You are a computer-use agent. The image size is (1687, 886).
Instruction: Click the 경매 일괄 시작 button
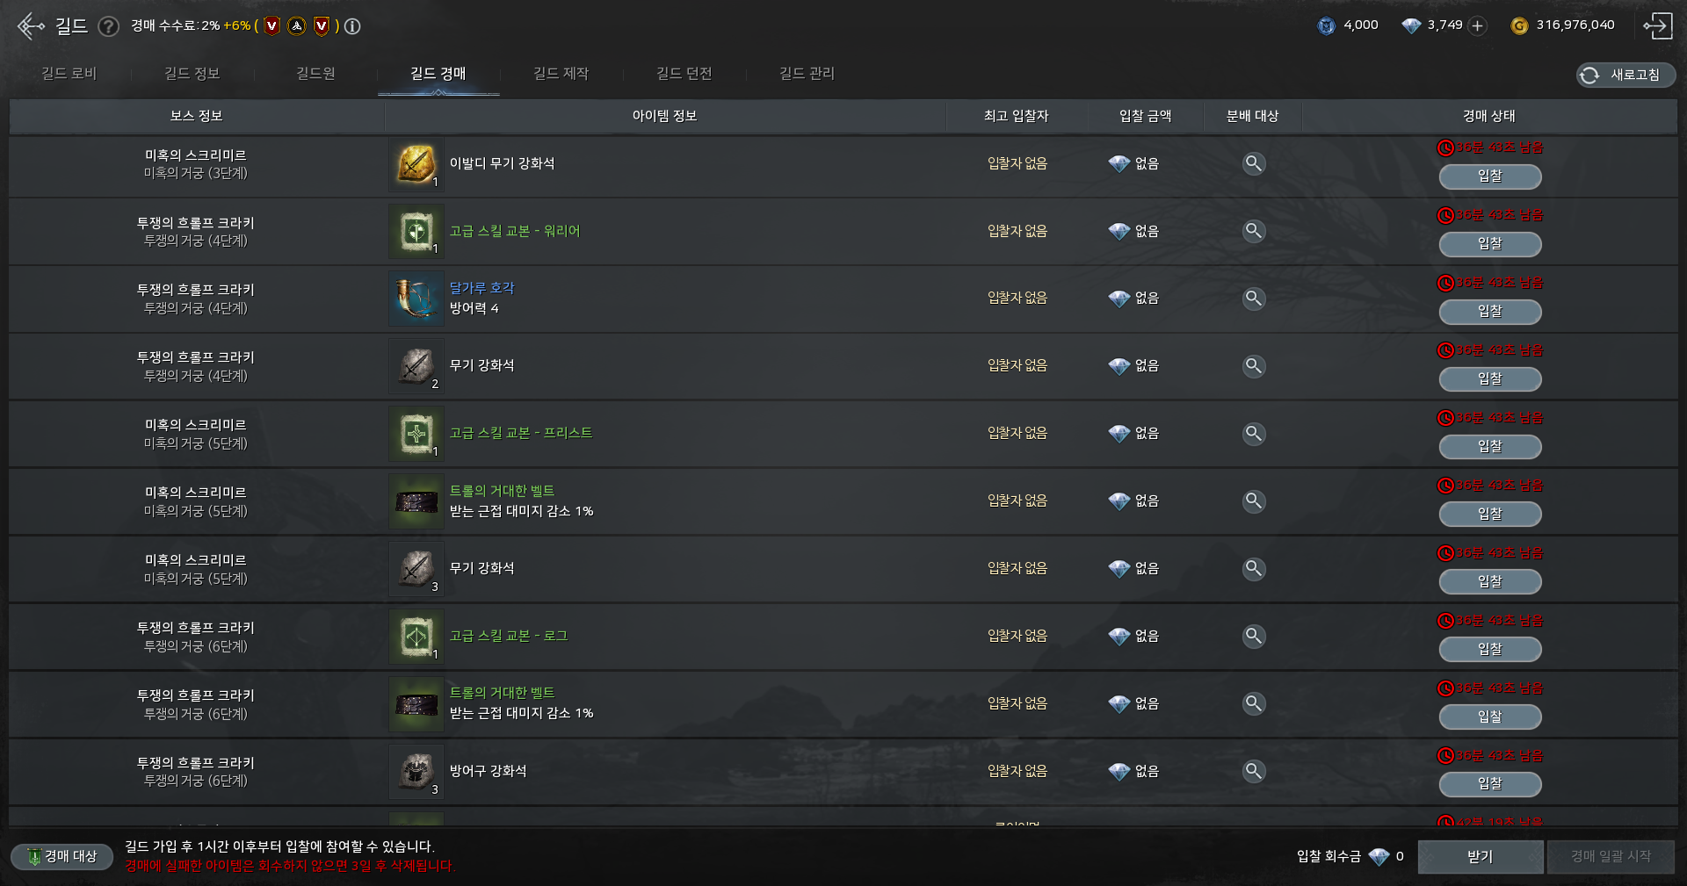click(1611, 856)
